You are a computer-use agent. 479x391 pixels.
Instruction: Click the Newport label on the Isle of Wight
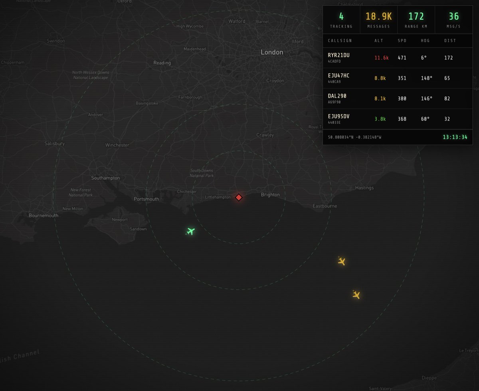(x=120, y=220)
